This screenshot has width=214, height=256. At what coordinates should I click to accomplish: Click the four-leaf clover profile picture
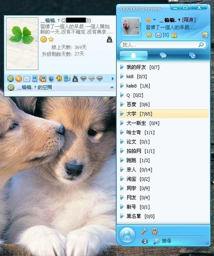[22, 43]
